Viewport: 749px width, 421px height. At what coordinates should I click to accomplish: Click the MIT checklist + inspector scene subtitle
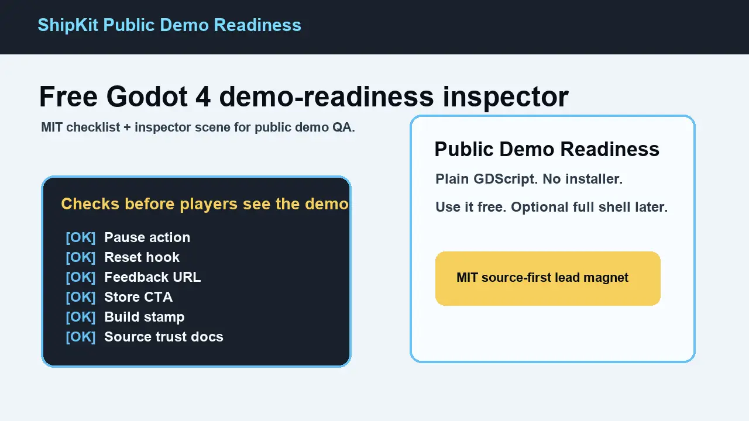pyautogui.click(x=198, y=127)
